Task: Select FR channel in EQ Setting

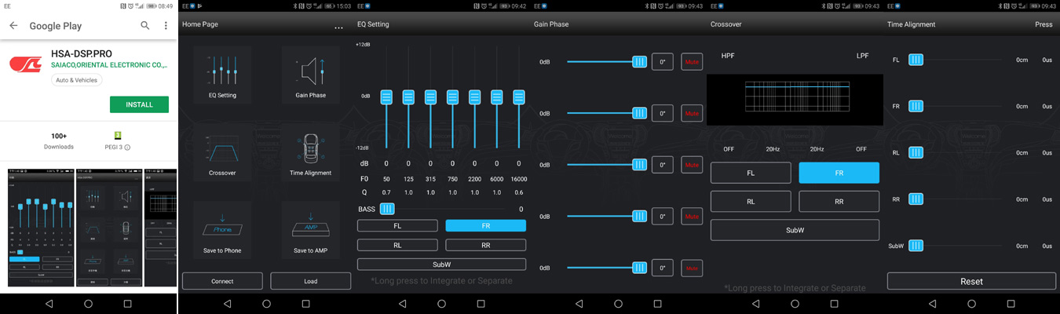Action: (485, 225)
